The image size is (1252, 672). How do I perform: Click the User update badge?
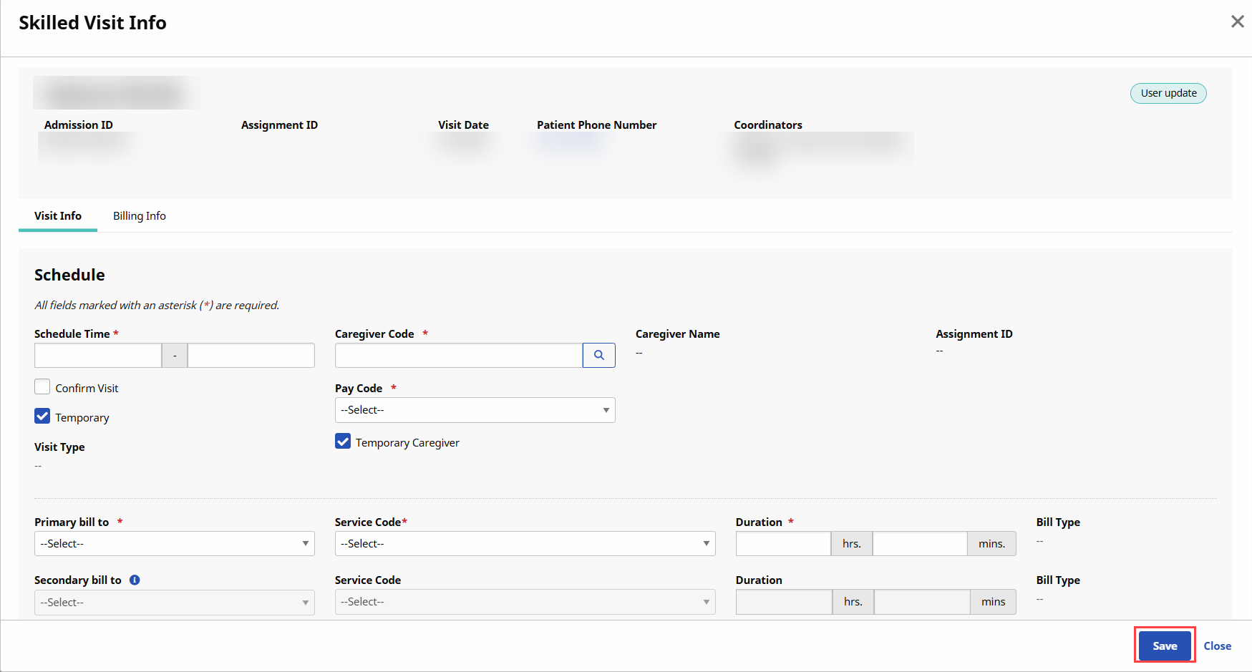(1168, 93)
